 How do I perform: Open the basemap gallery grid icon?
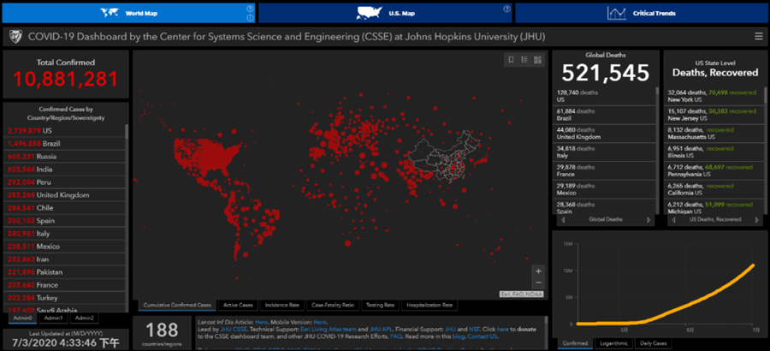(x=537, y=60)
